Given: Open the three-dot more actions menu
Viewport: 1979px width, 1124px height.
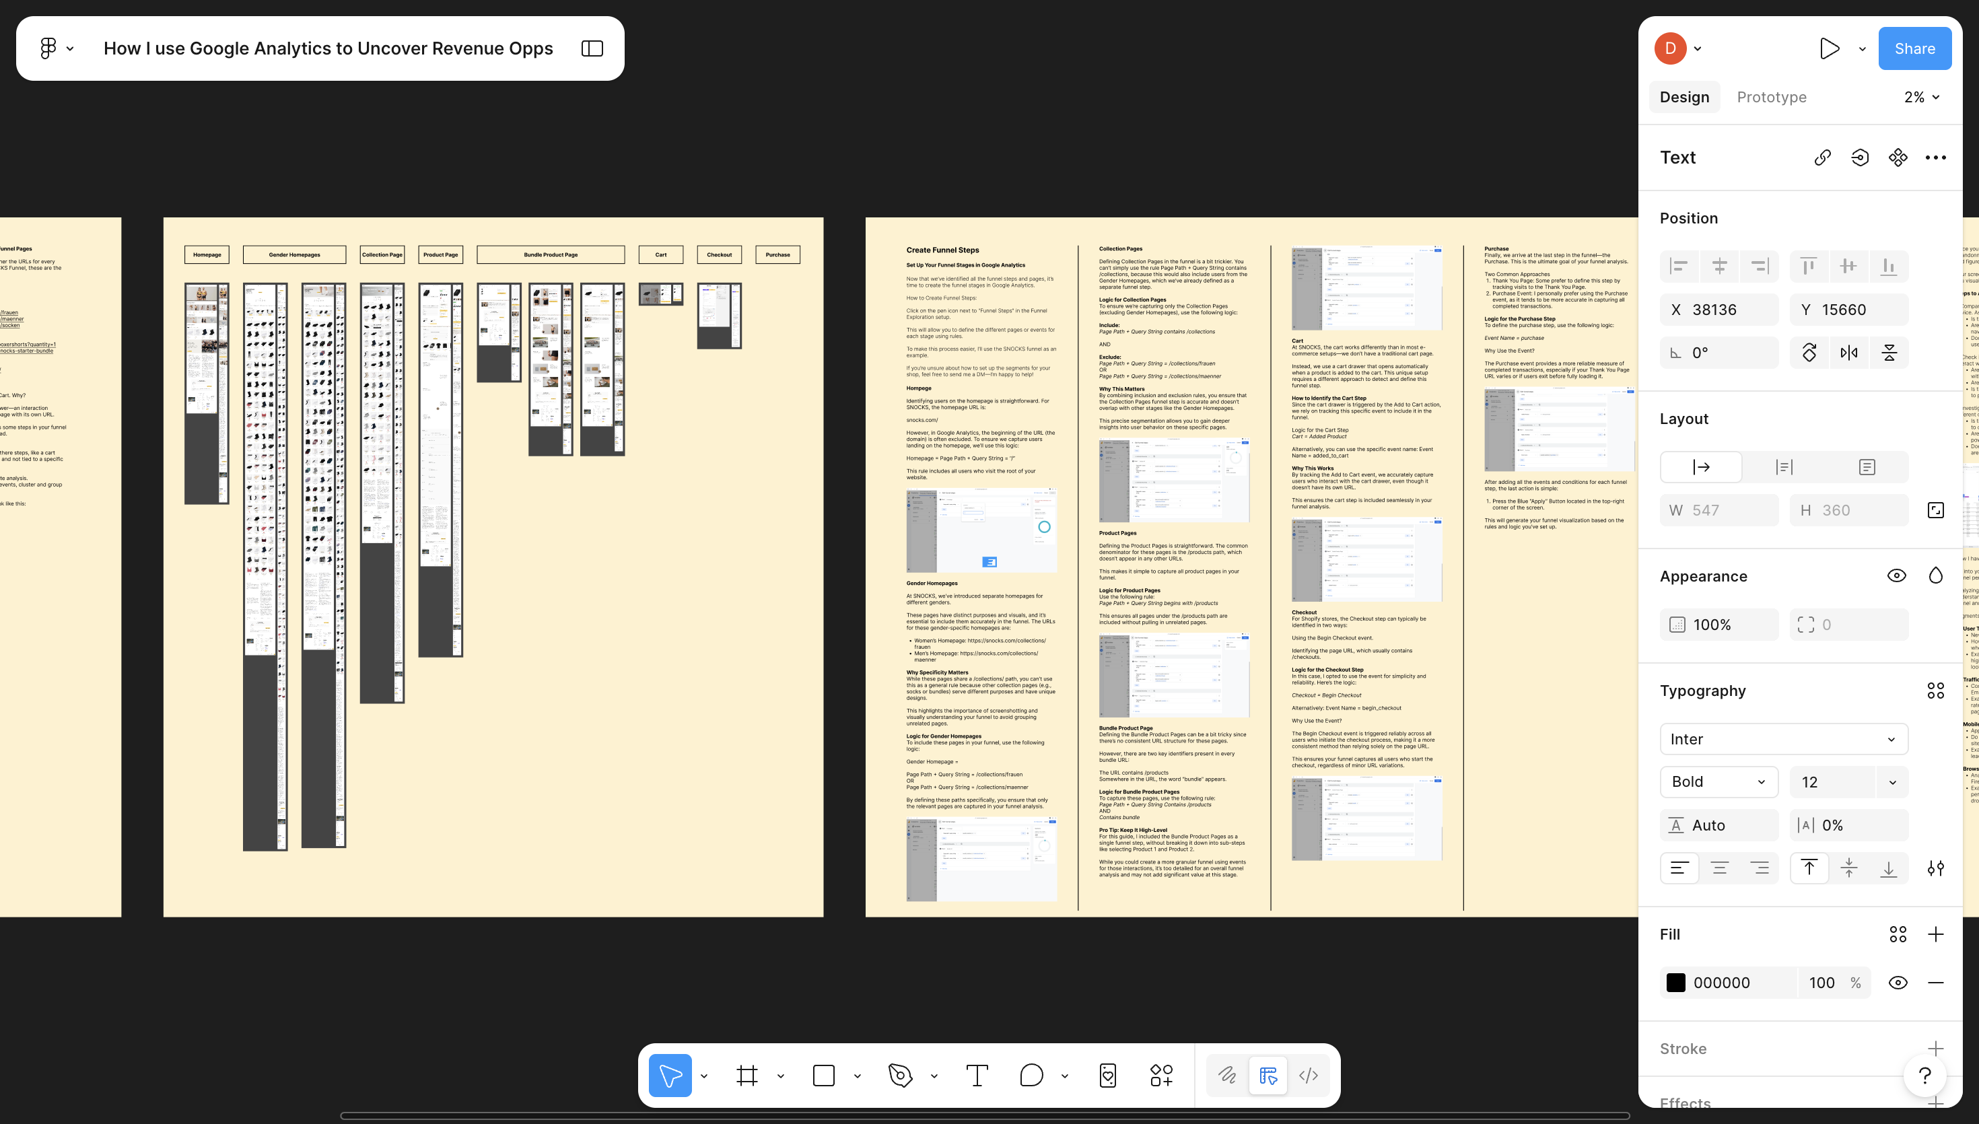Looking at the screenshot, I should pos(1936,157).
